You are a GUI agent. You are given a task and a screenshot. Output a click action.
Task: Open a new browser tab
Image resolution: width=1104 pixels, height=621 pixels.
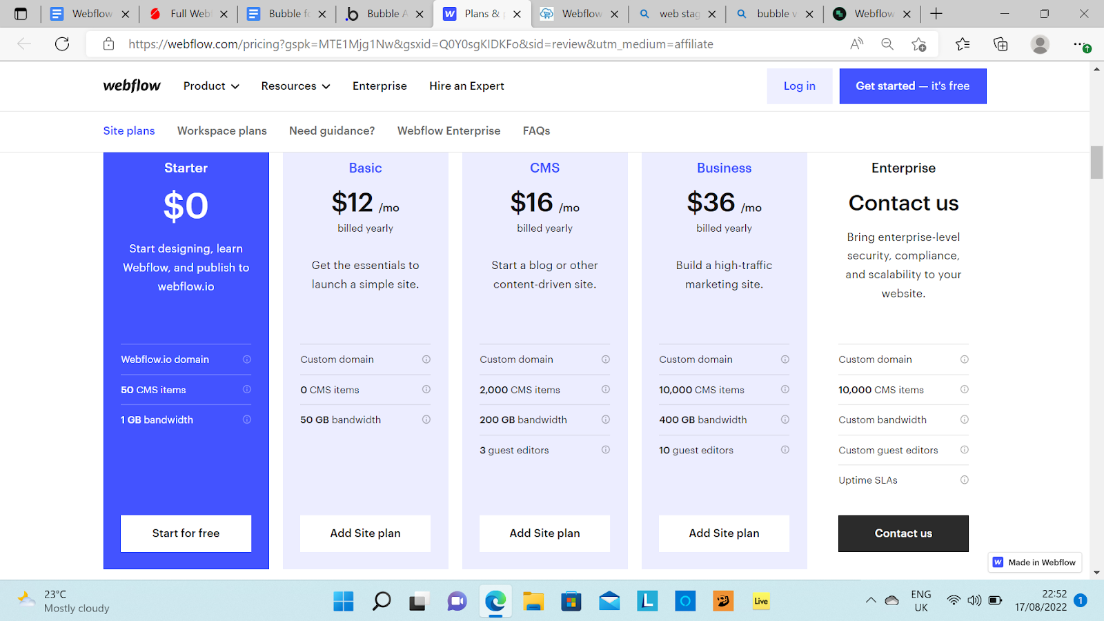[x=936, y=14]
